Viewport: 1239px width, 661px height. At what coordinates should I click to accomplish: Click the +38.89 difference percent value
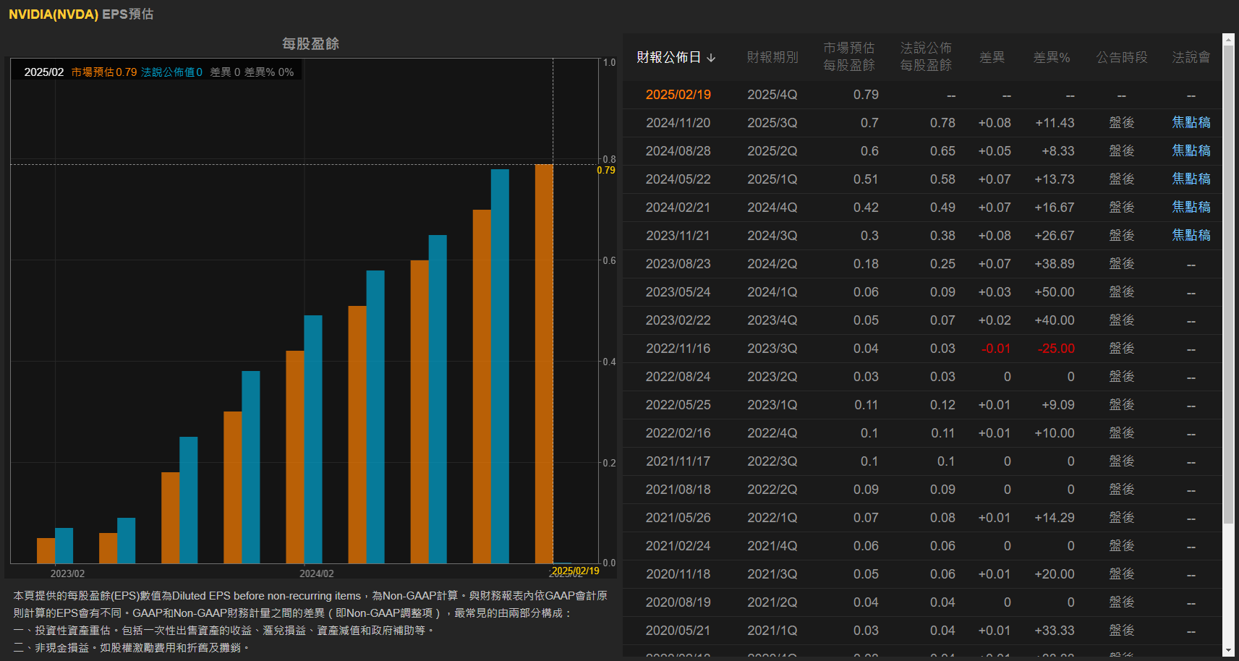tap(1055, 264)
